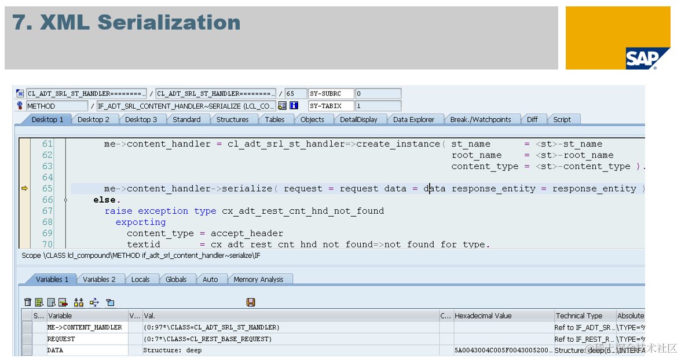Switch to the Desktop 3 tab
The height and width of the screenshot is (358, 681).
pos(141,119)
